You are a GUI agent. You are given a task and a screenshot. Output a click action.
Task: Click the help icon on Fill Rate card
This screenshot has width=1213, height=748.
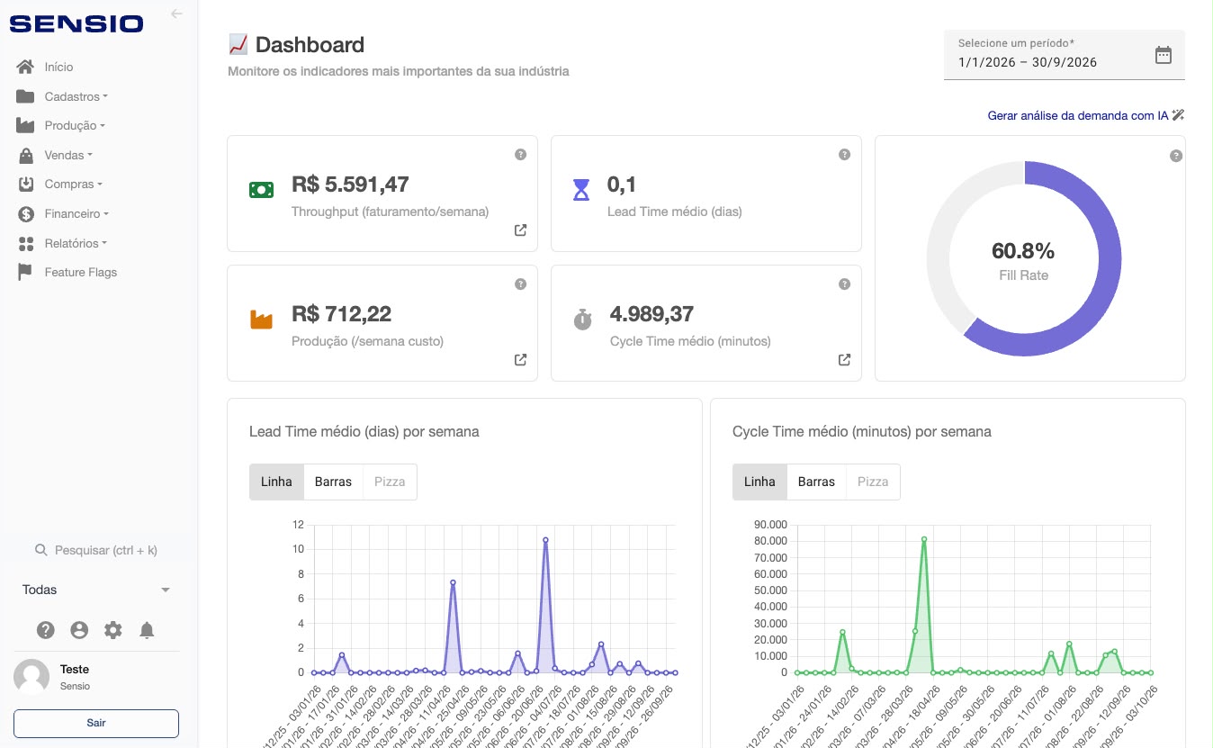(x=1176, y=157)
